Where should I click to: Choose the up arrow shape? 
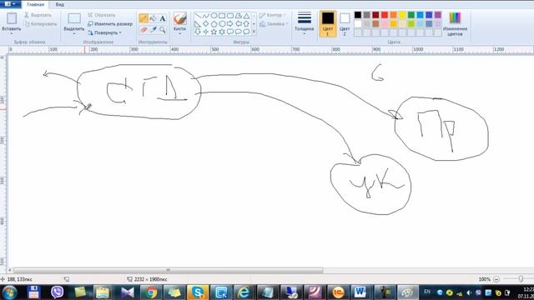pos(246,24)
